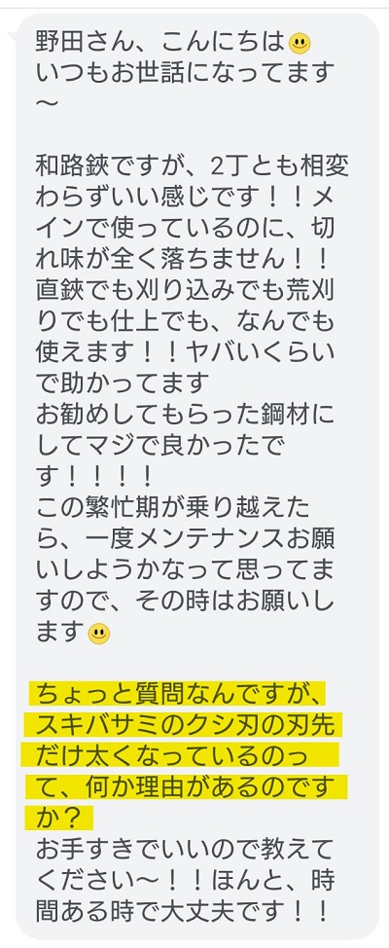Viewport: 389px width, 948px height.
Task: Click the lone 〜 wave-dash line
Action: [47, 103]
